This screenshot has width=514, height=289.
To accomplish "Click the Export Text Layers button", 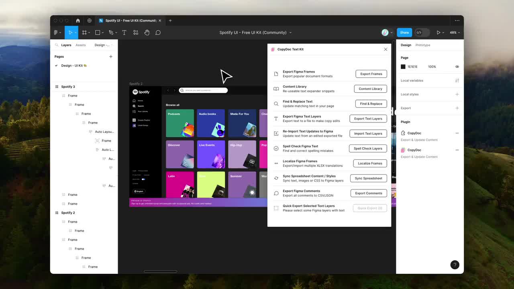I will pos(368,118).
